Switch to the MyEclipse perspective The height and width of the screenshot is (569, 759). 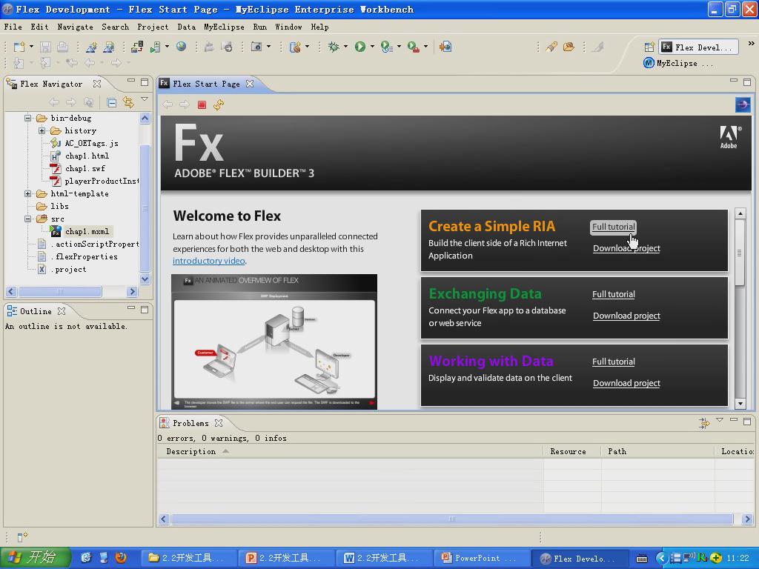click(677, 63)
